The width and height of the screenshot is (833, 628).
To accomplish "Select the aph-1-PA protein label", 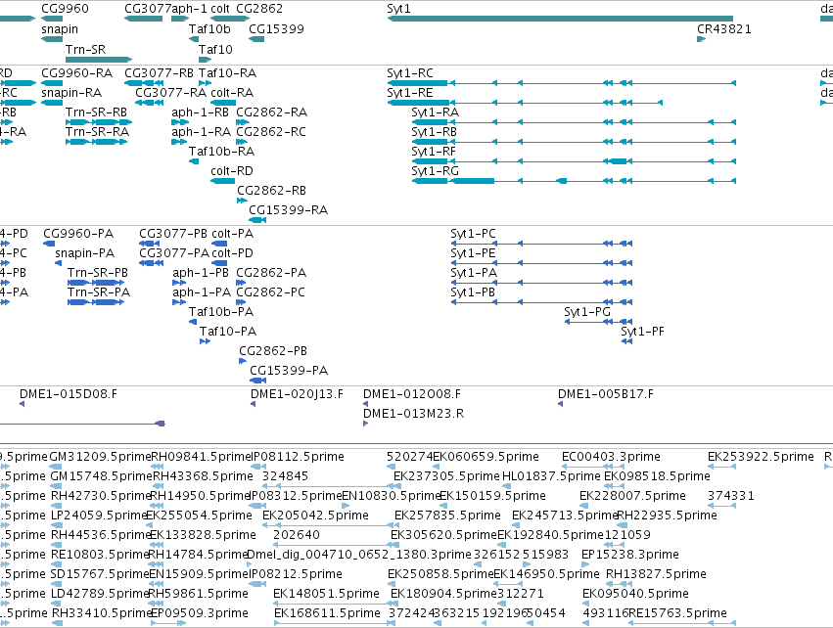I will pyautogui.click(x=202, y=292).
